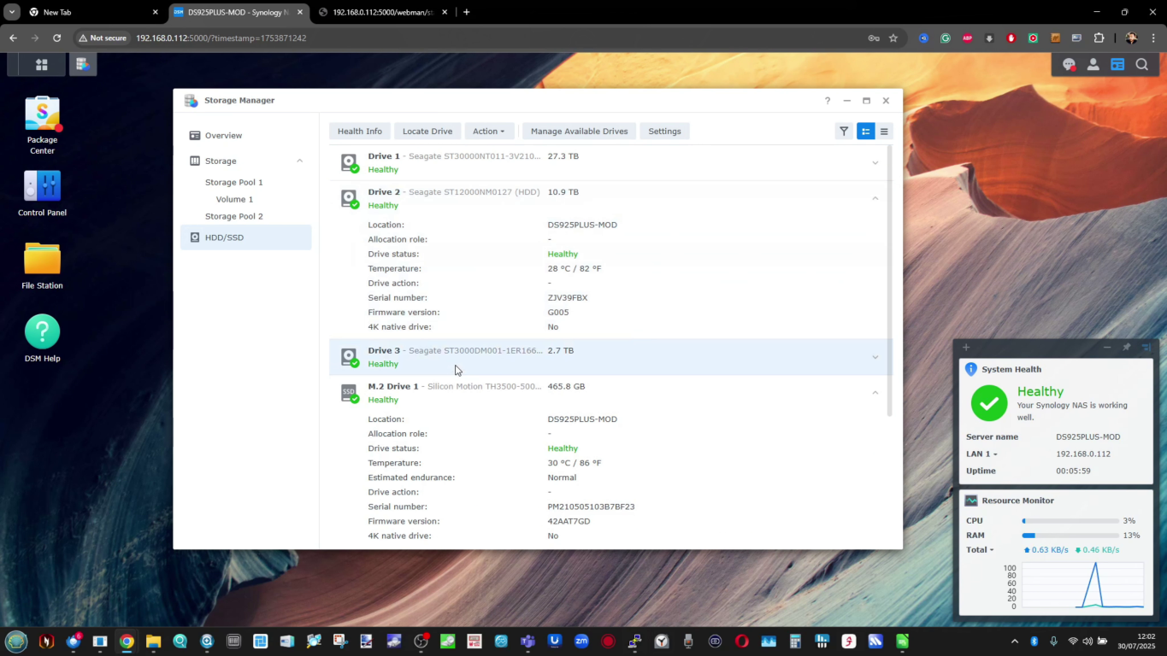This screenshot has width=1167, height=656.
Task: Select Storage Pool 2 in sidebar
Action: click(234, 216)
